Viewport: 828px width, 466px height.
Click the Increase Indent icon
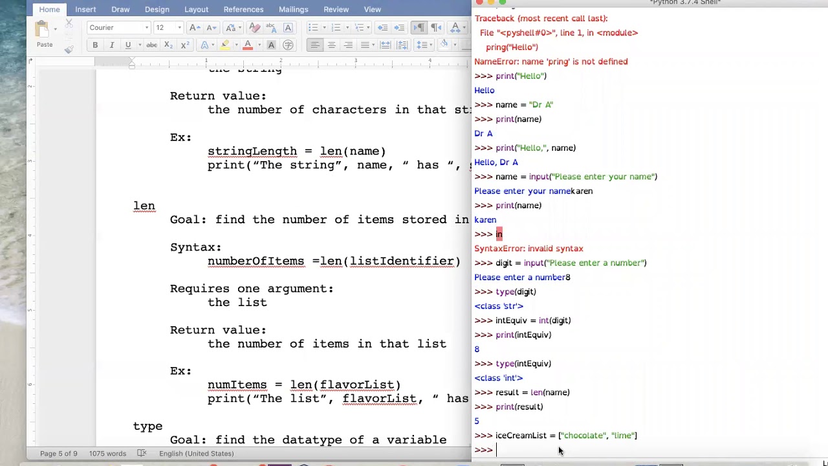399,27
